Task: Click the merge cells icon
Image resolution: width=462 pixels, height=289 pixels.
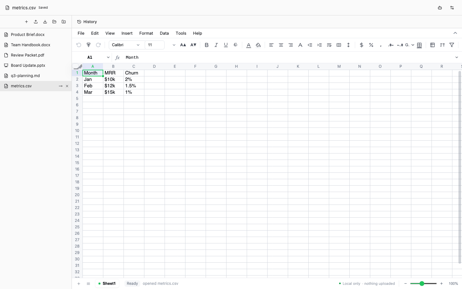Action: 339,45
